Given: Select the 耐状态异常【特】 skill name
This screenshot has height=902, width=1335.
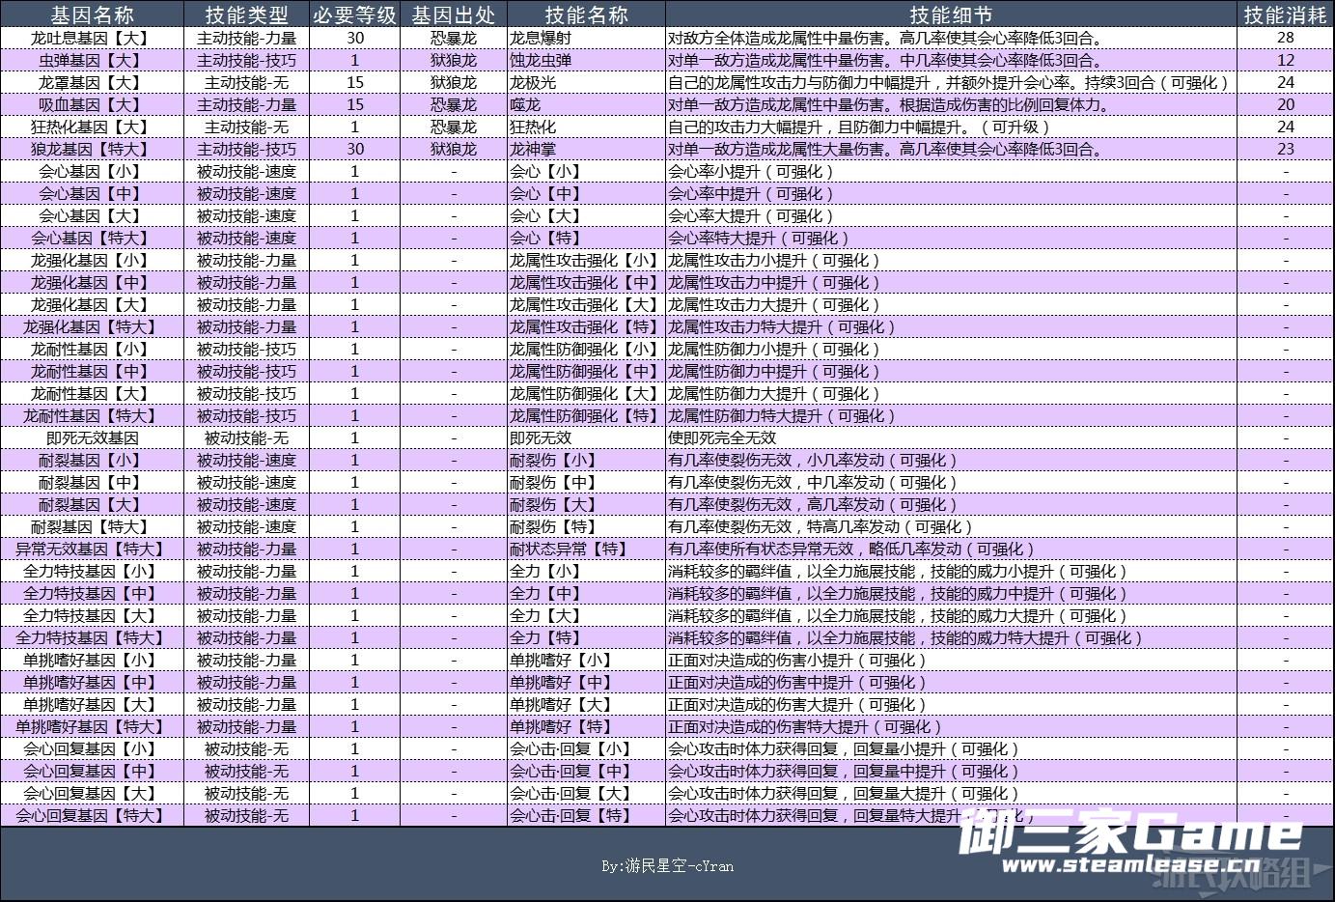Looking at the screenshot, I should (568, 549).
